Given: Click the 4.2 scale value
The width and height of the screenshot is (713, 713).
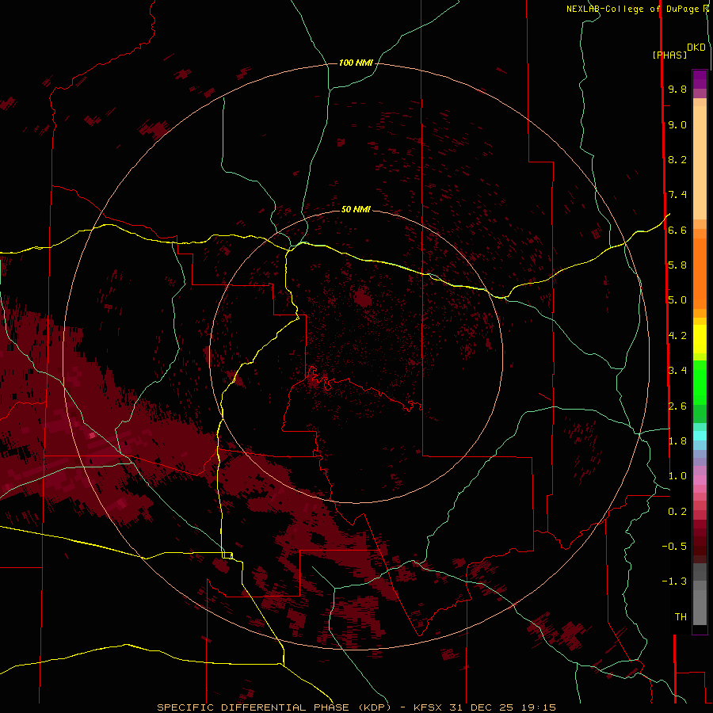Looking at the screenshot, I should (677, 336).
